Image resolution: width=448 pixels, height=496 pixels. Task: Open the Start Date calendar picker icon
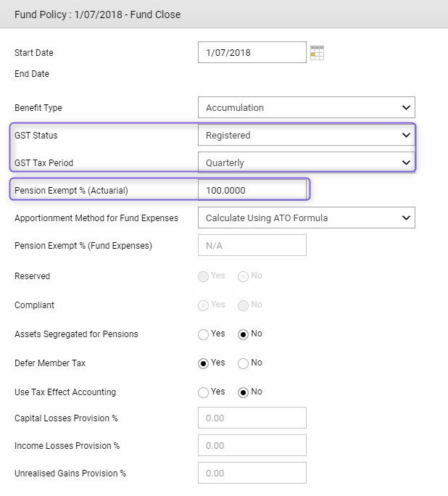pos(317,53)
